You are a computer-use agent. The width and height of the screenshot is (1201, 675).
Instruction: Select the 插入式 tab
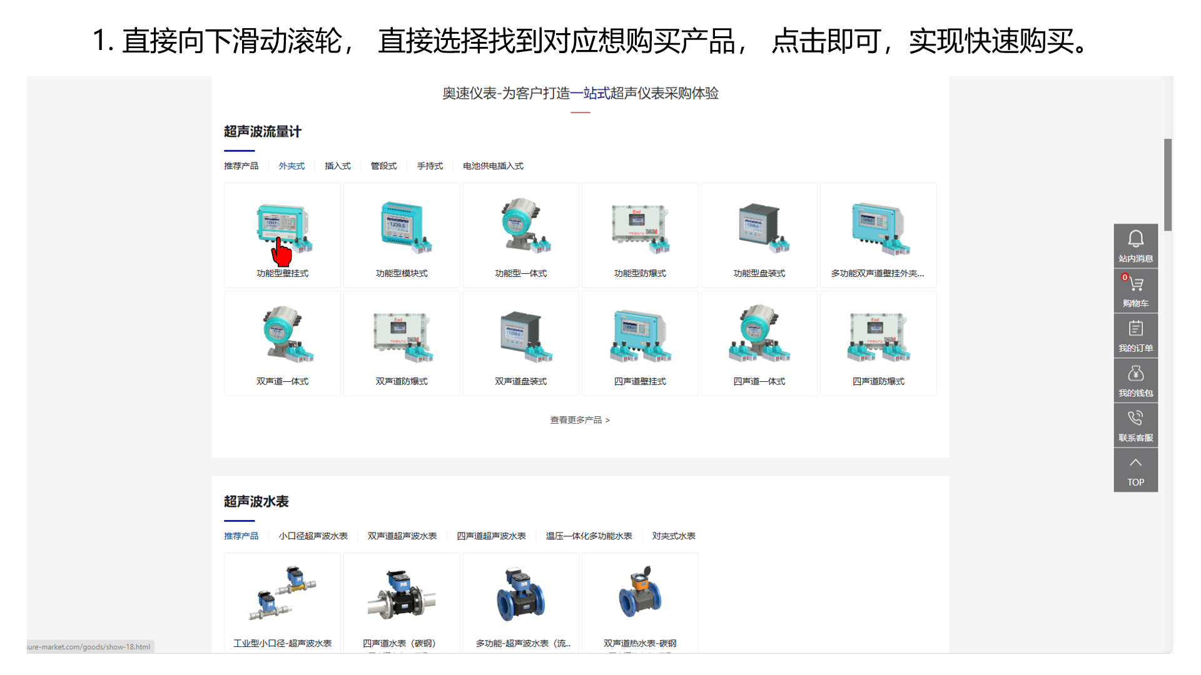tap(338, 166)
